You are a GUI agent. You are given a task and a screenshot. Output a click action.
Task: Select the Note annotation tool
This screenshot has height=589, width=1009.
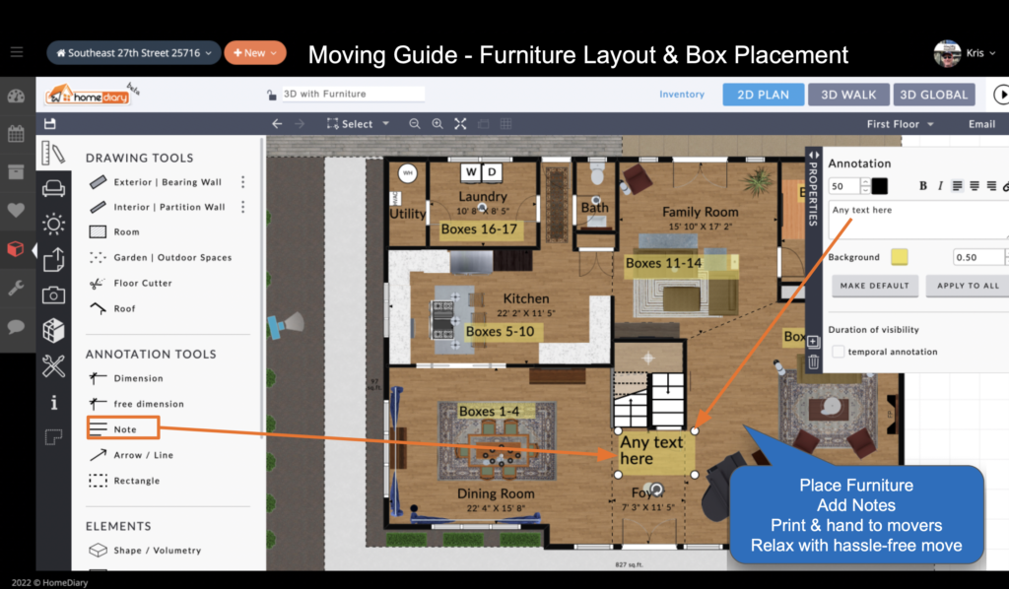click(x=122, y=427)
